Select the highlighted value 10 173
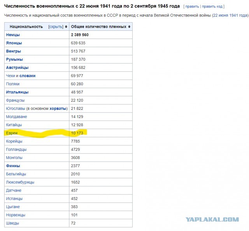The height and width of the screenshot is (231, 249). (x=77, y=133)
